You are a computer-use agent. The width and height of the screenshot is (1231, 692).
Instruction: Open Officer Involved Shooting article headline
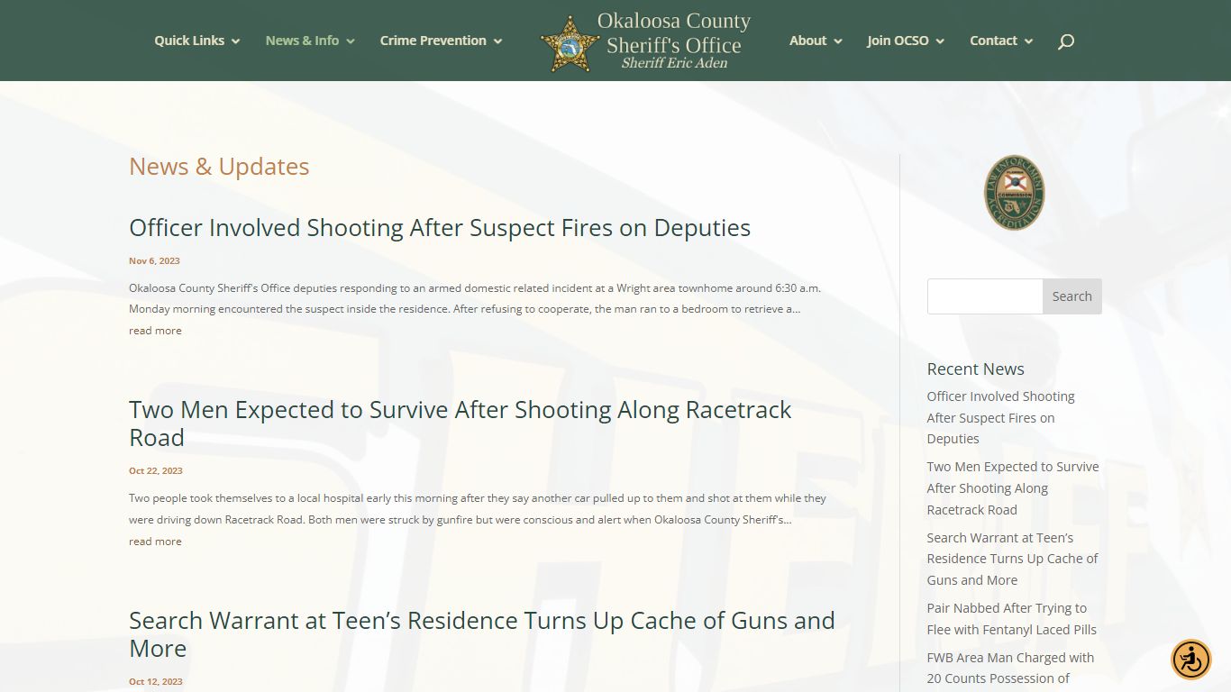(440, 228)
